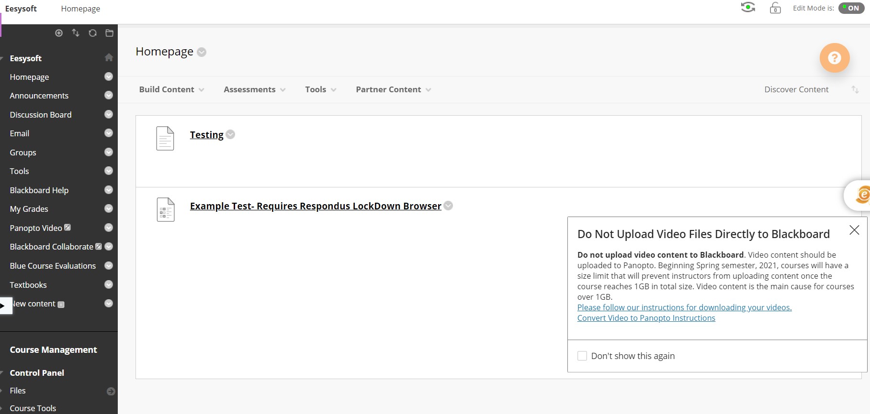
Task: Follow instructions for downloading your videos link
Action: (x=684, y=307)
